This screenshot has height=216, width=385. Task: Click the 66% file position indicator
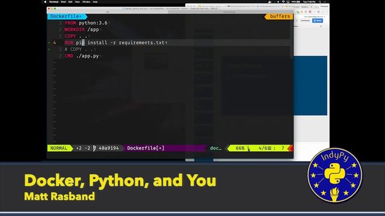pos(240,148)
